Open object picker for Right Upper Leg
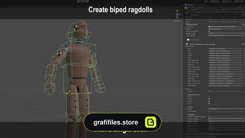245x138 pixels. coord(244,67)
